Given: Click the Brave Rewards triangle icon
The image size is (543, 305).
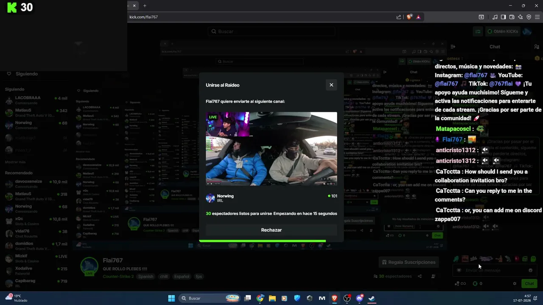Looking at the screenshot, I should click(x=418, y=17).
